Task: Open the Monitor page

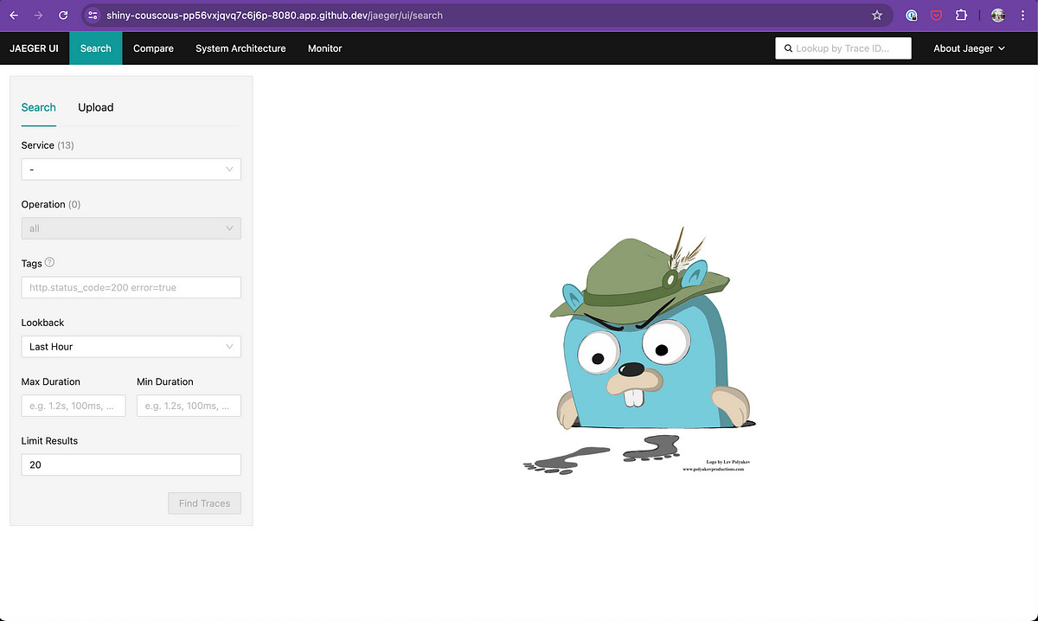Action: pyautogui.click(x=324, y=48)
